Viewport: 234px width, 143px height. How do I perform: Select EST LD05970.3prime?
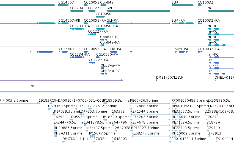tap(83, 117)
